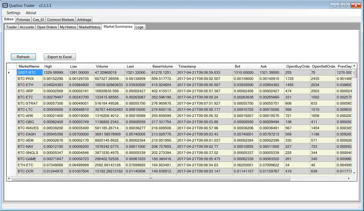Select the BTC-ETC market cell
The height and width of the screenshot is (211, 364).
[30, 97]
